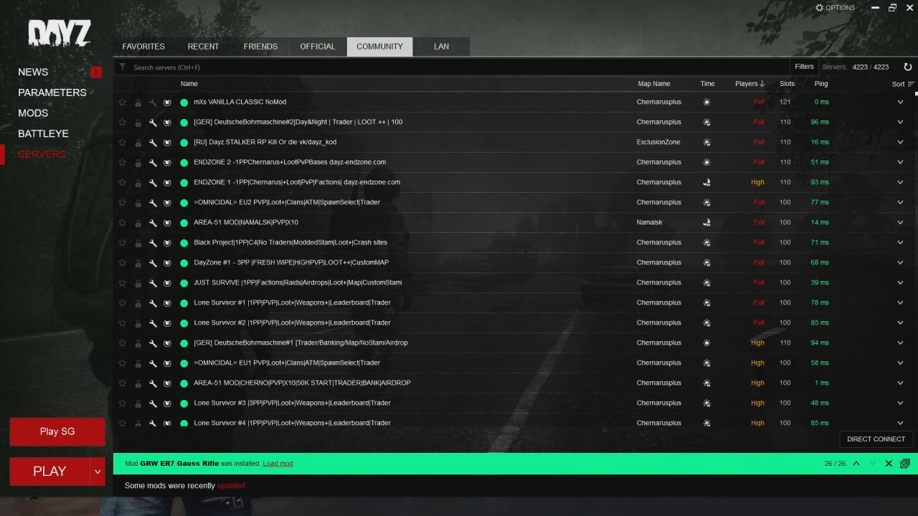The image size is (918, 516).
Task: Open the Filters button
Action: (x=804, y=67)
